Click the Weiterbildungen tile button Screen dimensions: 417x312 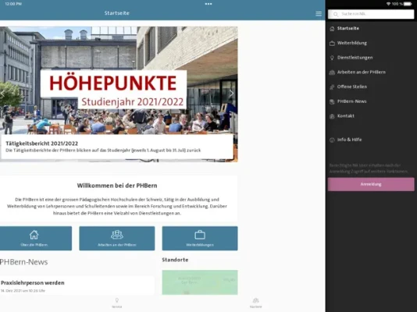[200, 238]
